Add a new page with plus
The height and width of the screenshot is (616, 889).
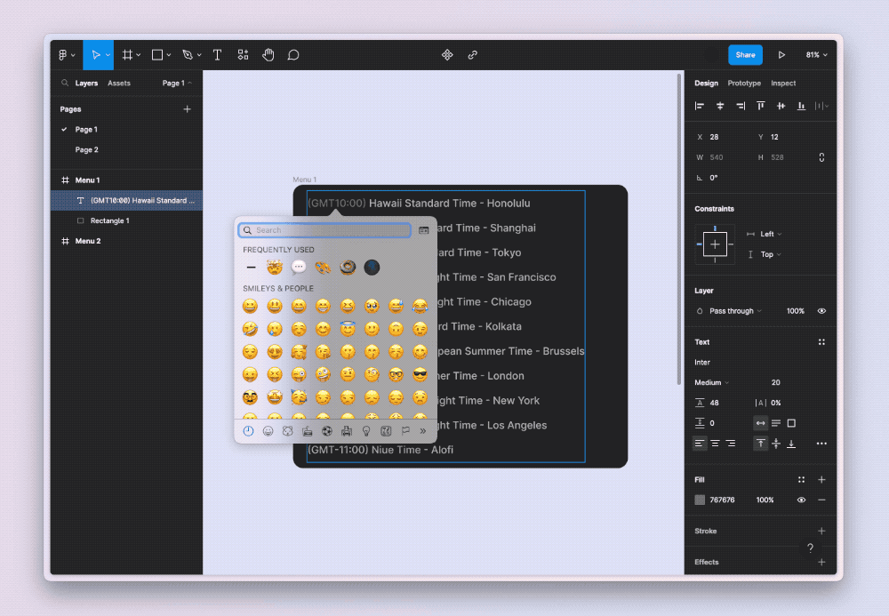point(187,108)
